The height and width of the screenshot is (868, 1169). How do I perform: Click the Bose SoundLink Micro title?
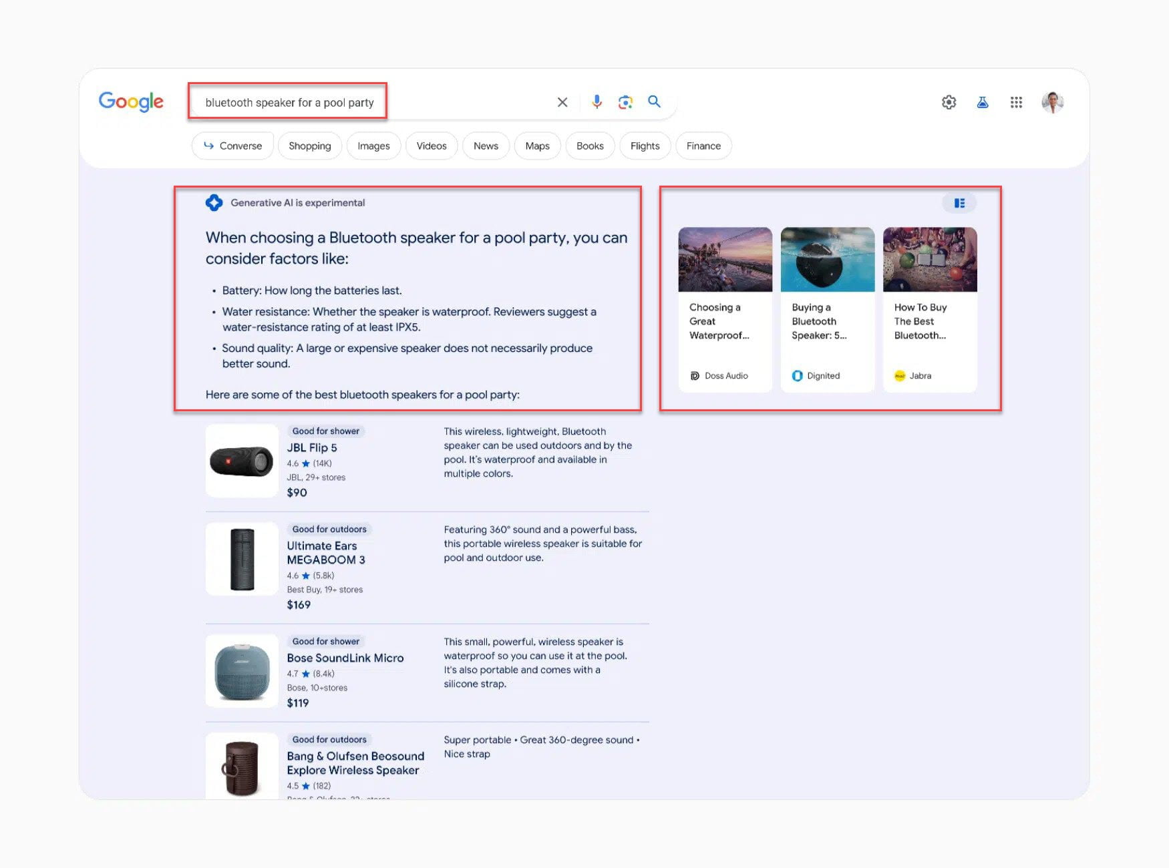pyautogui.click(x=345, y=658)
